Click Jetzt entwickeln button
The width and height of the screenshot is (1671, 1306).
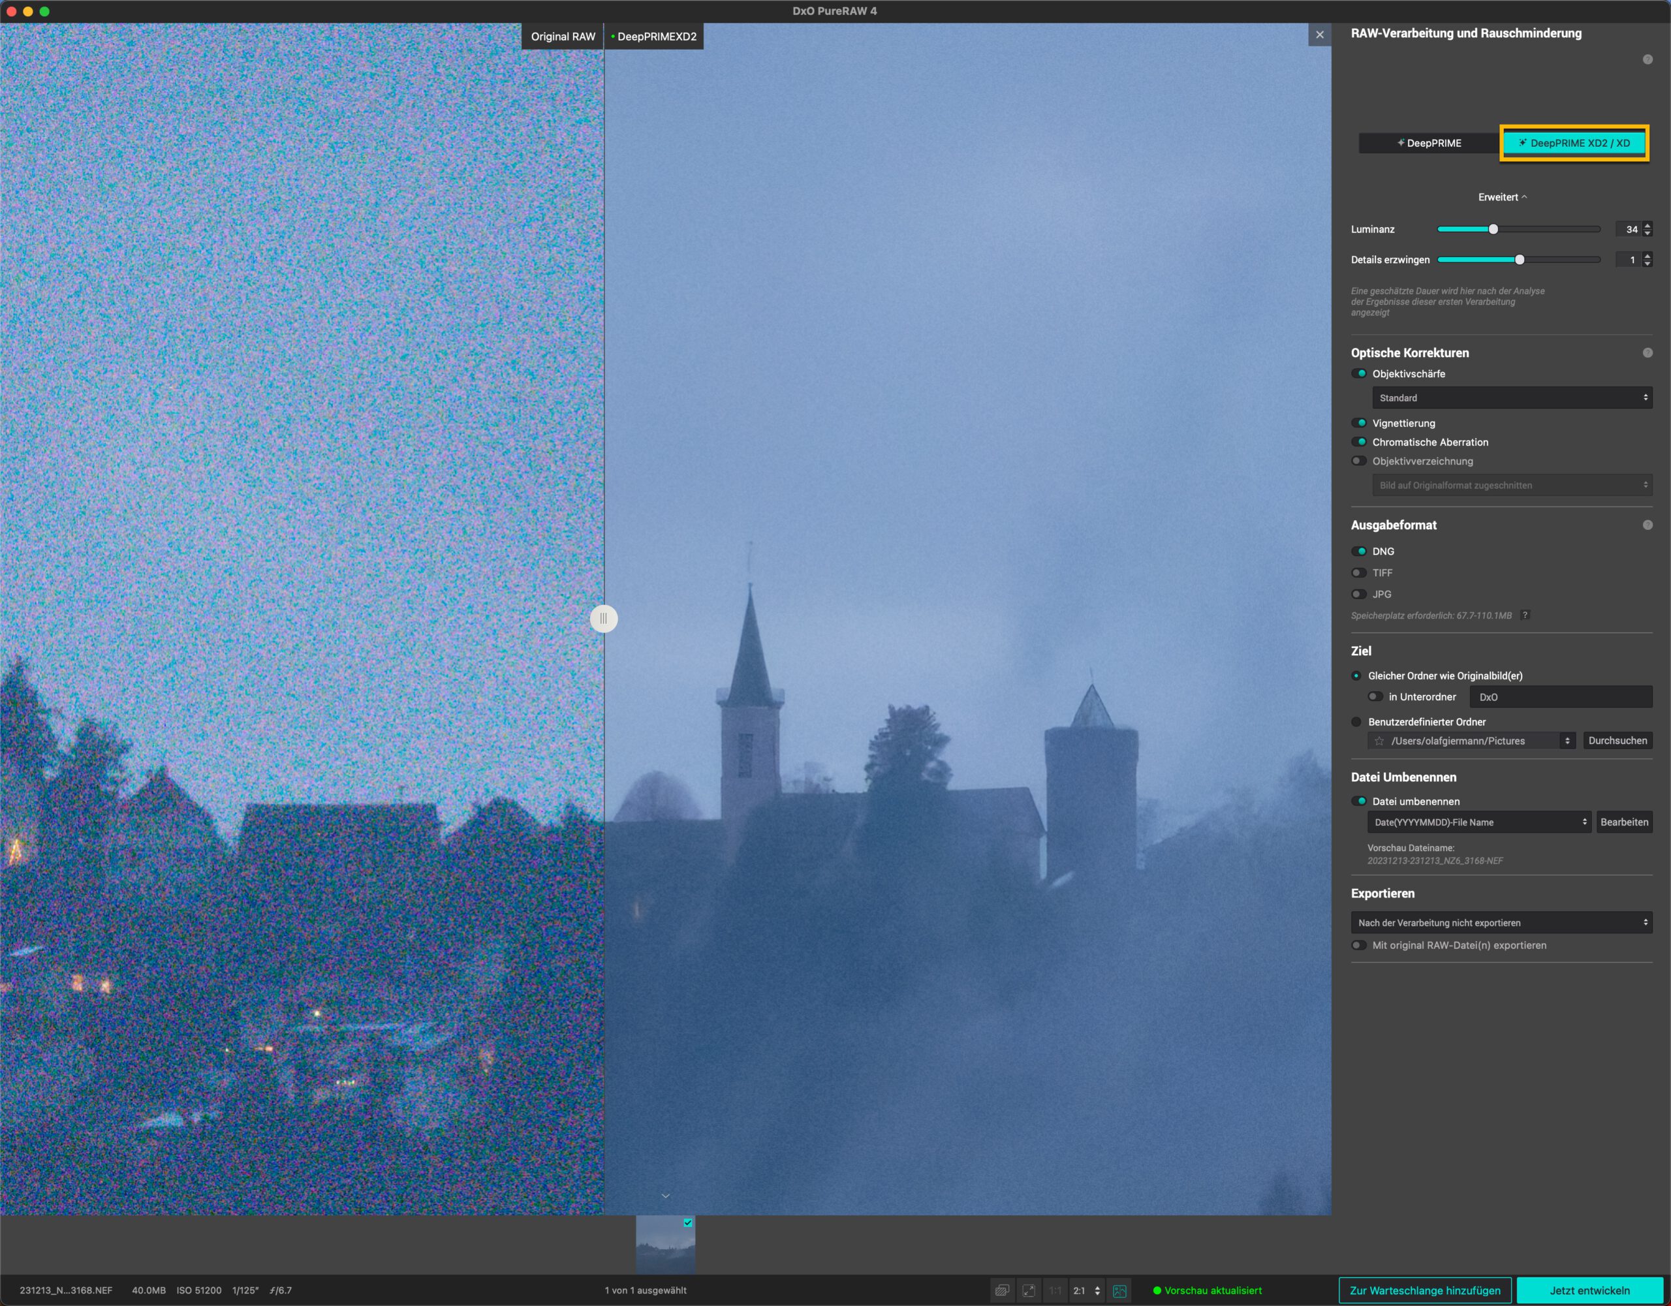pos(1589,1291)
